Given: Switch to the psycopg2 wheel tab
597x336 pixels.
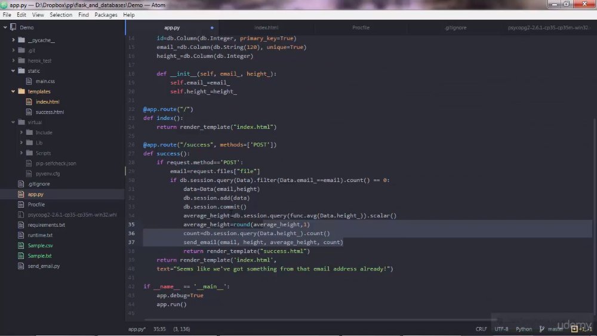Looking at the screenshot, I should (x=548, y=28).
